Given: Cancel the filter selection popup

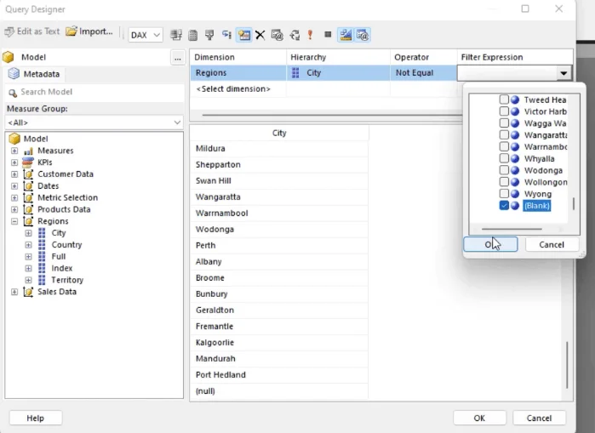Looking at the screenshot, I should point(552,244).
